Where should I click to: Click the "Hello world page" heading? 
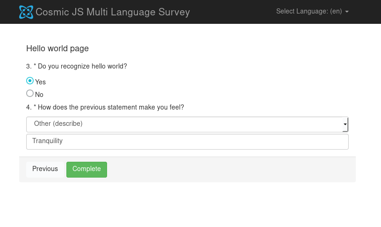(x=58, y=48)
